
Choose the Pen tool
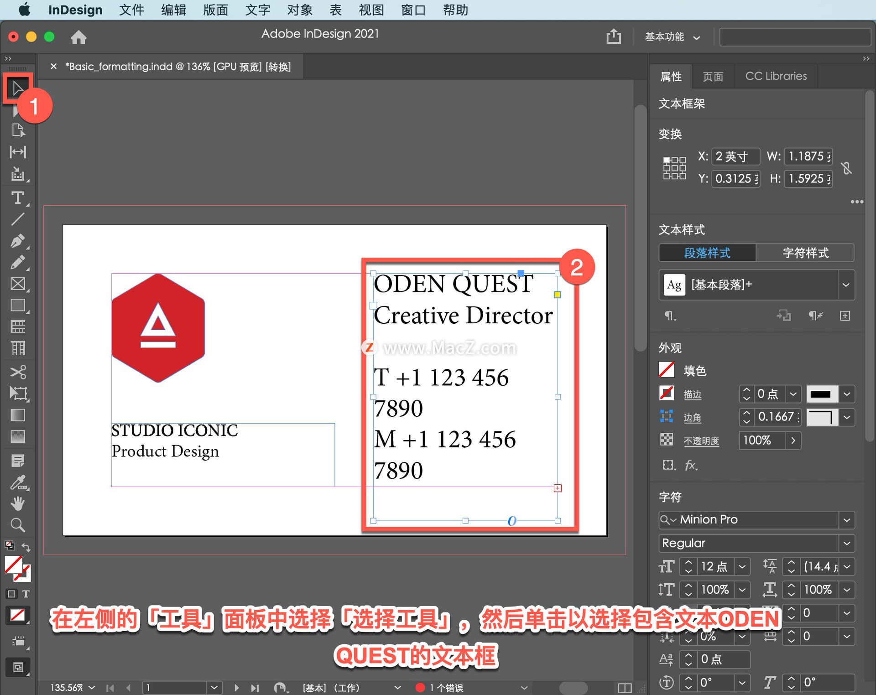tap(18, 241)
